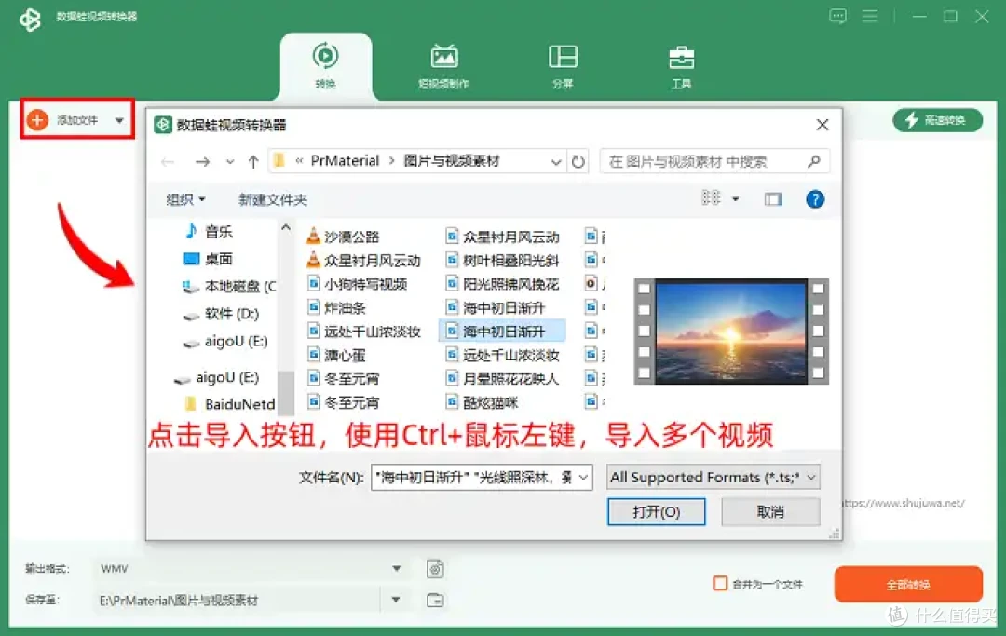Select the 月晕照花花映人 file
This screenshot has width=1006, height=636.
pyautogui.click(x=502, y=379)
